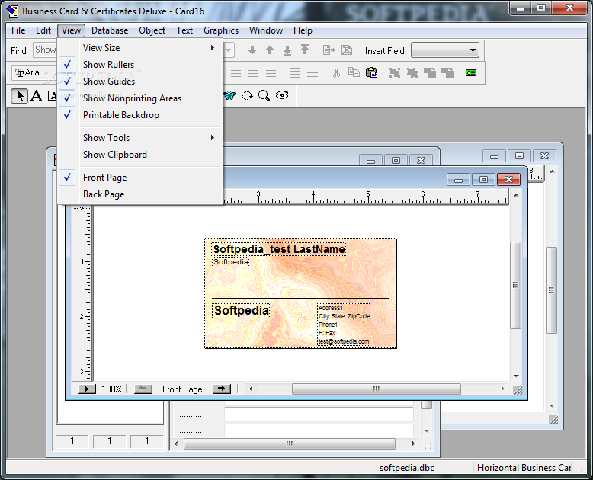Click the move to top arrow icon
593x480 pixels.
(x=305, y=50)
